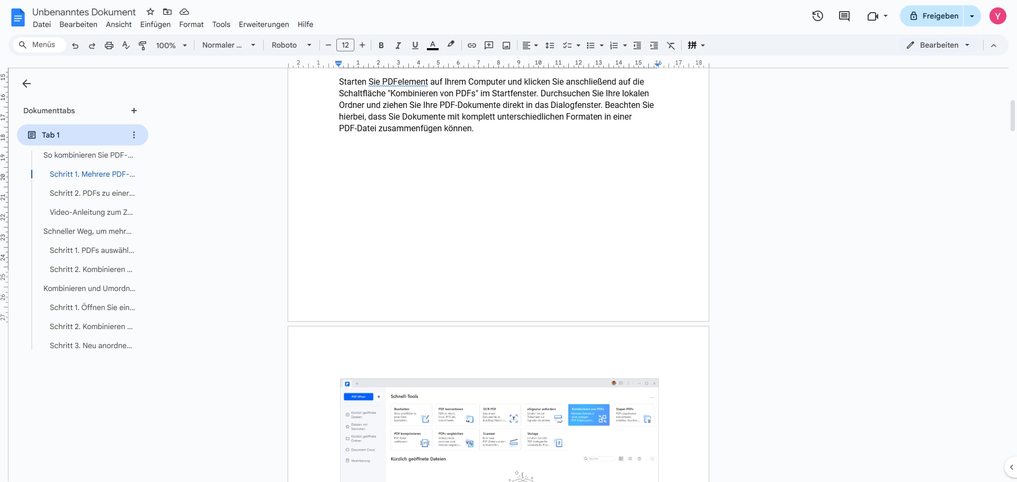Show all comments icon
The height and width of the screenshot is (482, 1017).
[844, 16]
